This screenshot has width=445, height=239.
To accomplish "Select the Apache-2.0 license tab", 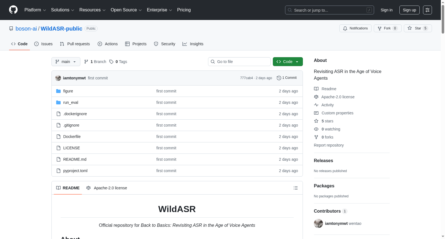I will [107, 188].
